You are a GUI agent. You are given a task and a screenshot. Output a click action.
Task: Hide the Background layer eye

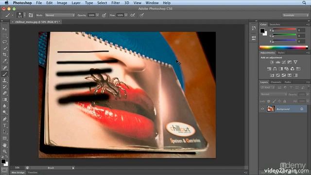click(262, 109)
